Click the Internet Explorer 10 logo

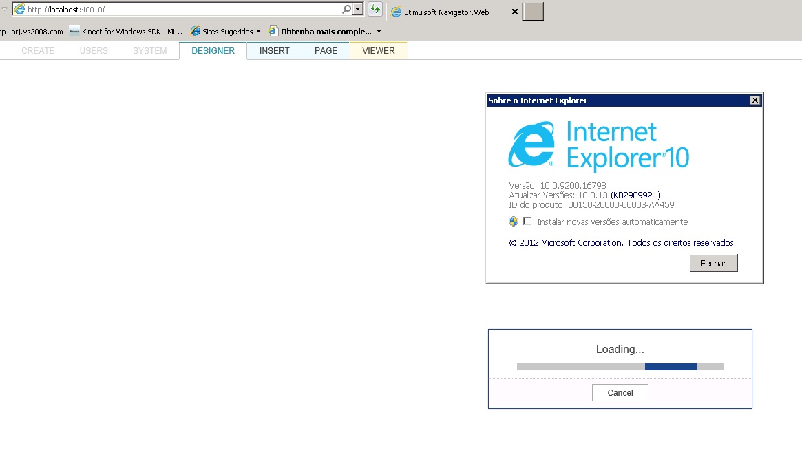pos(598,145)
